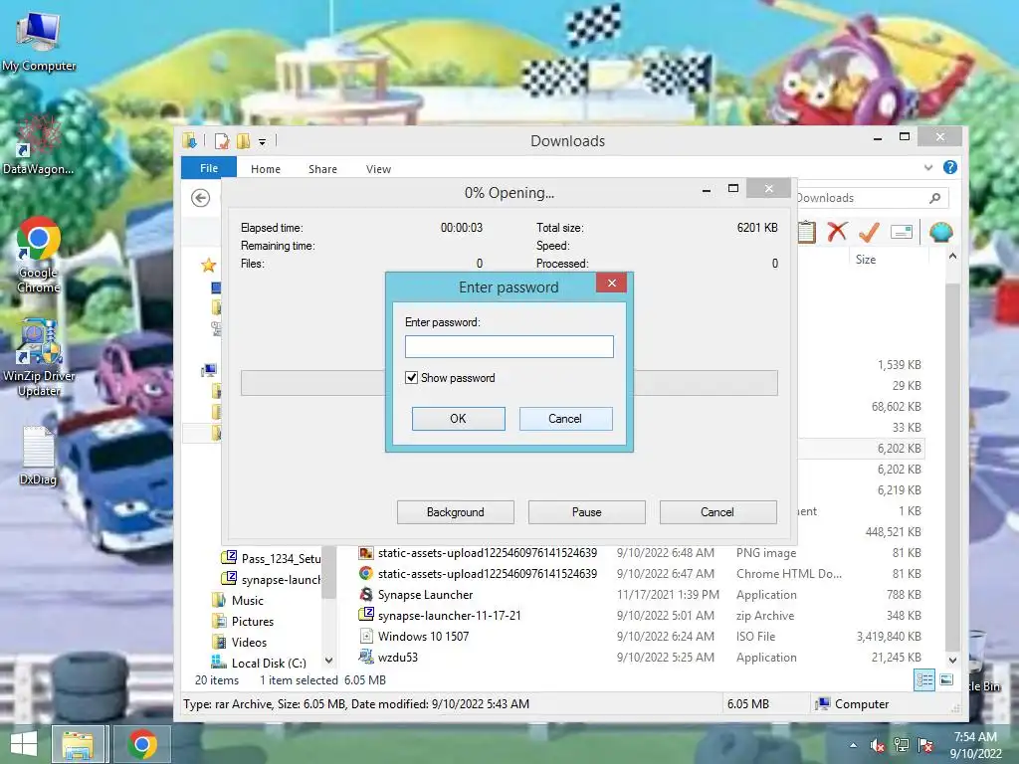Open DataWagon desktop shortcut
The height and width of the screenshot is (764, 1019).
click(39, 144)
